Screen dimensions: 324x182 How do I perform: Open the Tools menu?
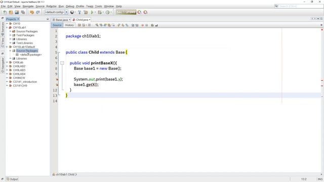(x=98, y=7)
